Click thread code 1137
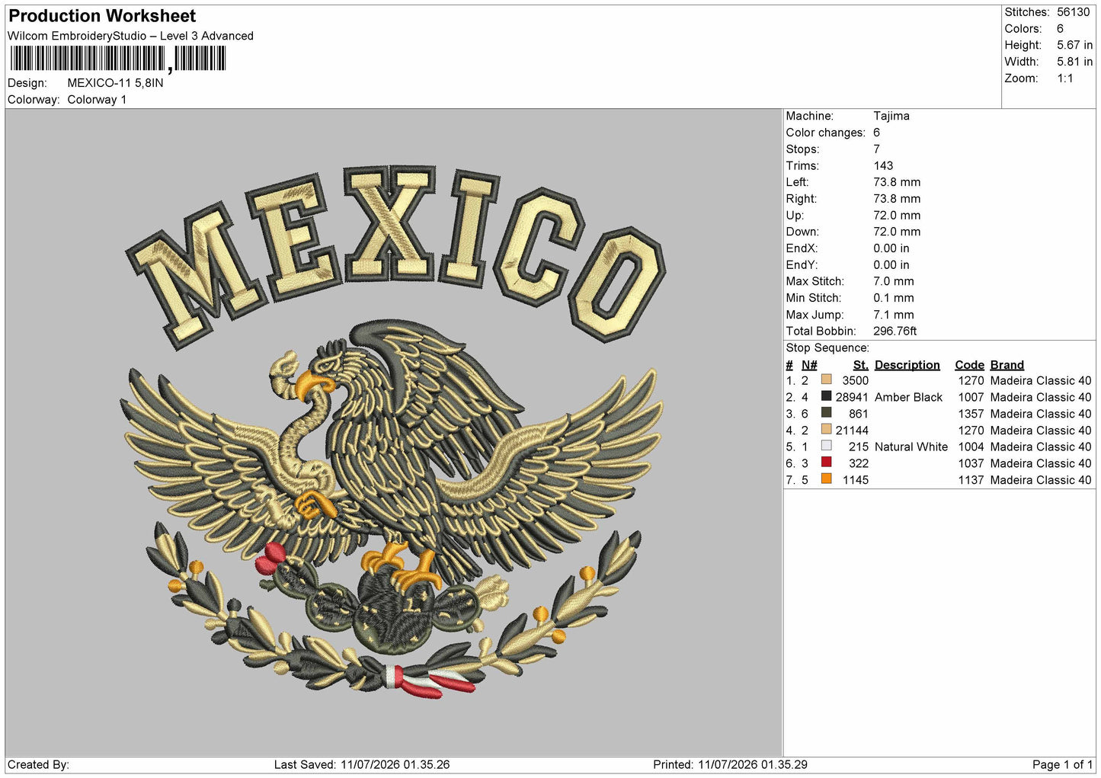Image resolution: width=1101 pixels, height=778 pixels. point(971,480)
